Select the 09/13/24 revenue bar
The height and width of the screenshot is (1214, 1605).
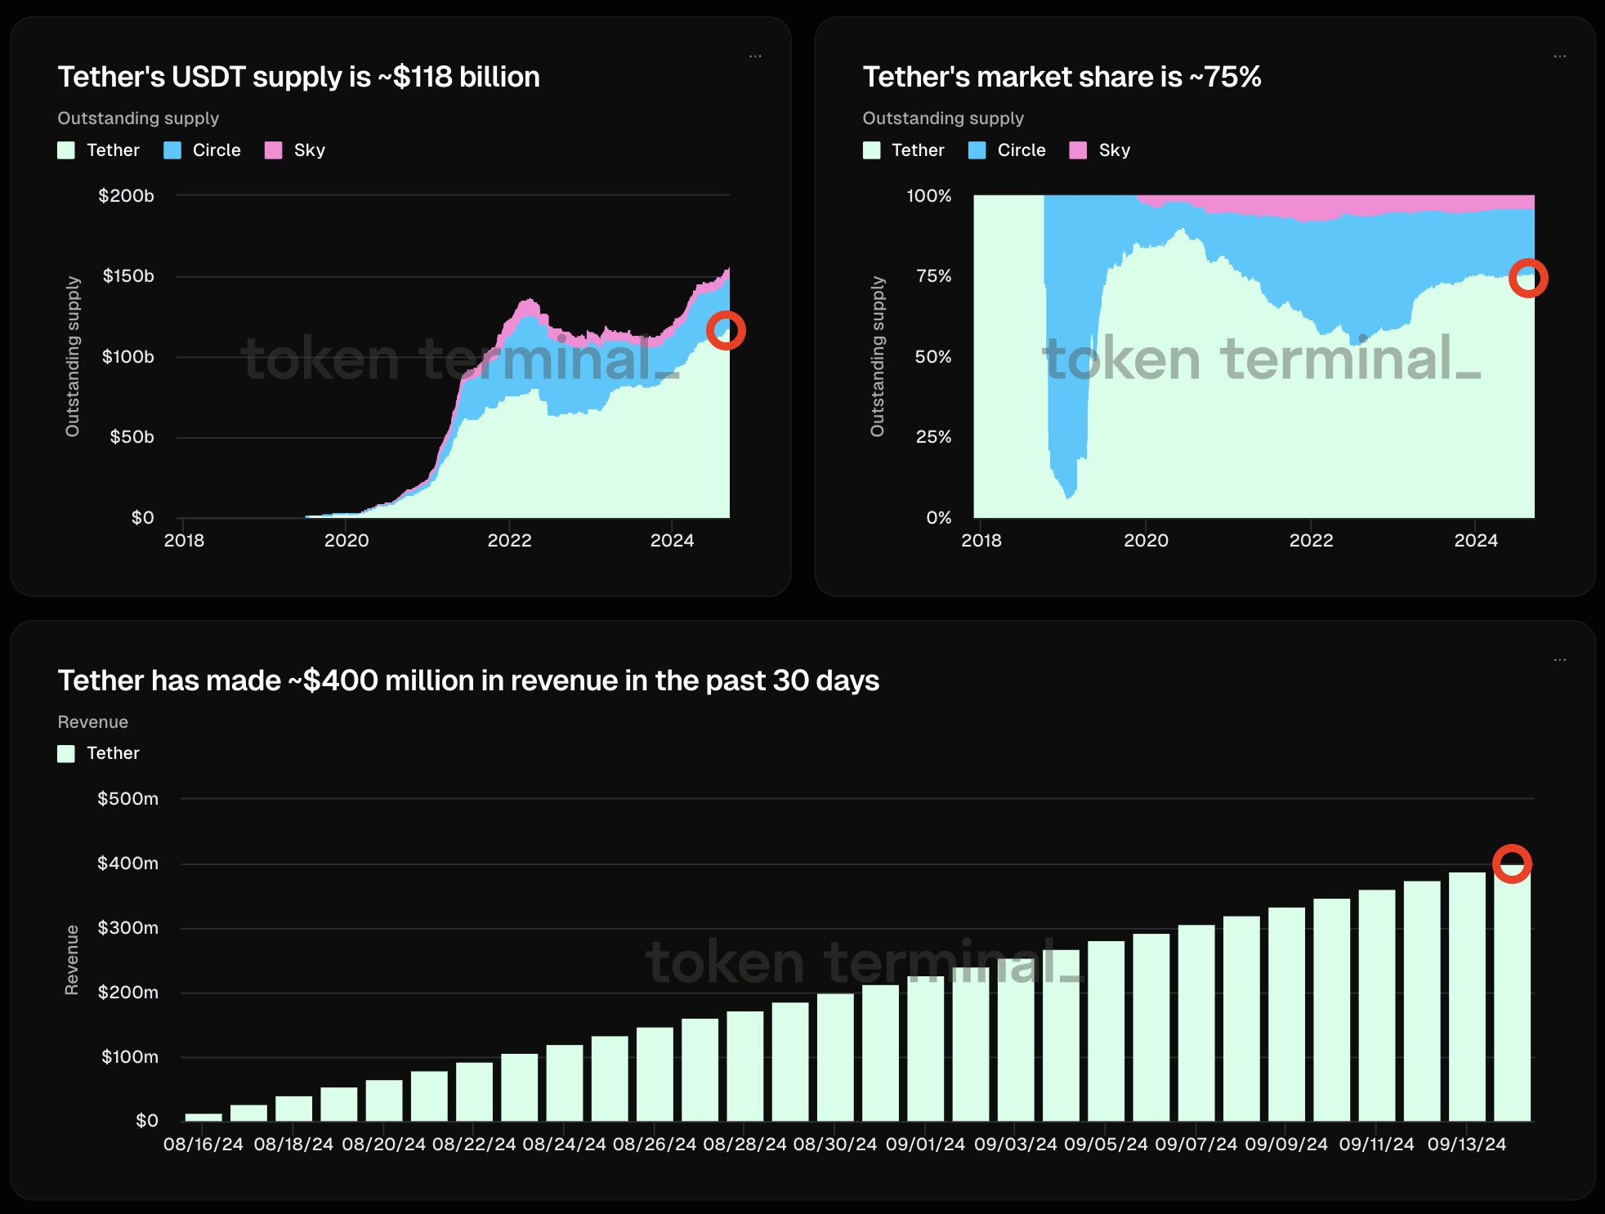click(x=1467, y=997)
